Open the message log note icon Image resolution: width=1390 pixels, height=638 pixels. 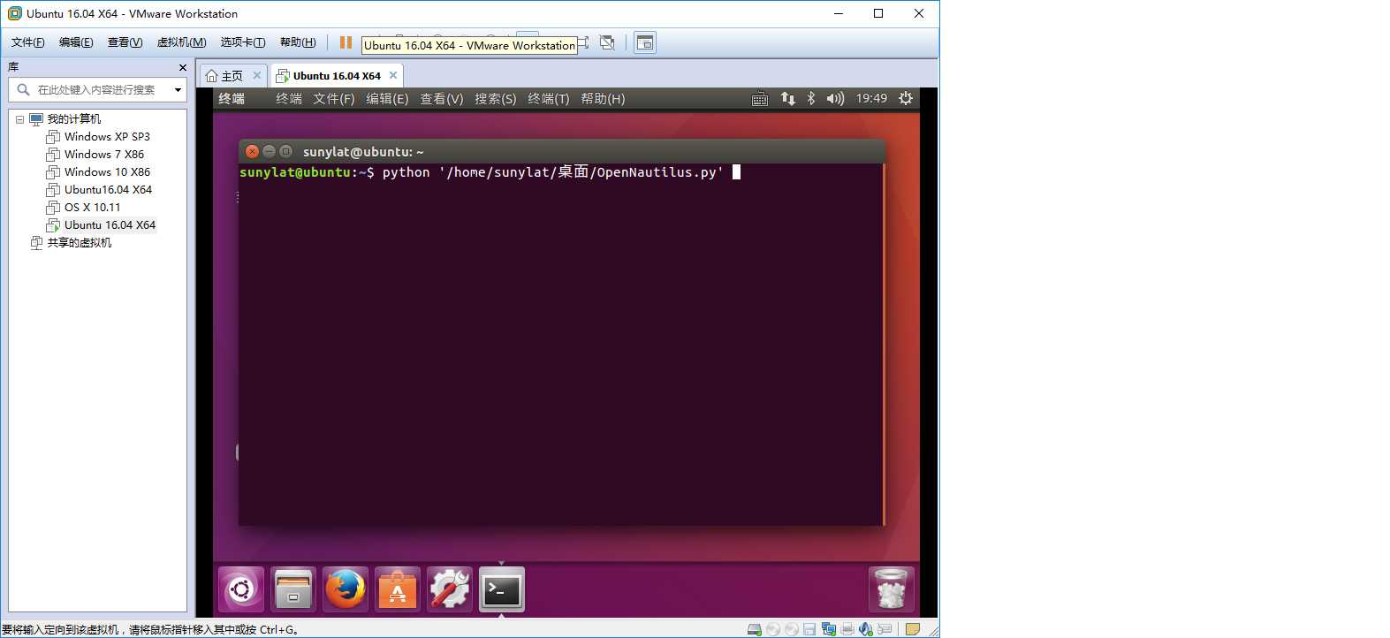pyautogui.click(x=913, y=629)
